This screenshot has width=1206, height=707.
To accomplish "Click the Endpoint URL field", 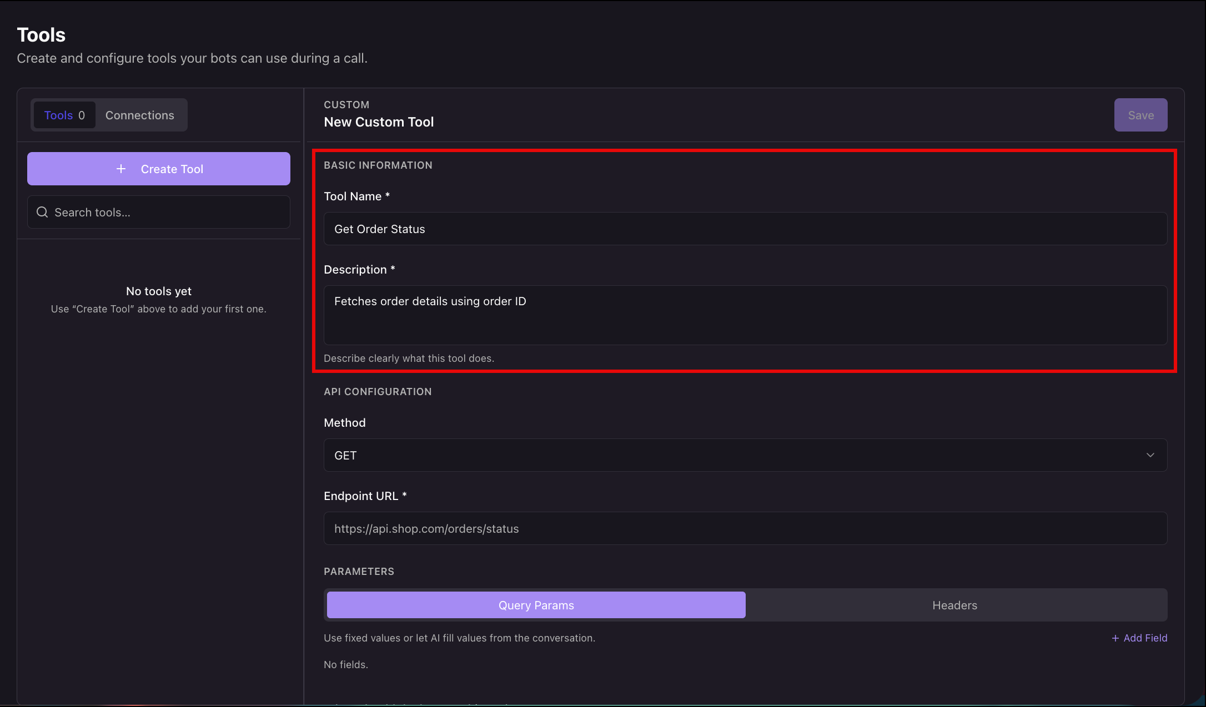I will click(745, 528).
